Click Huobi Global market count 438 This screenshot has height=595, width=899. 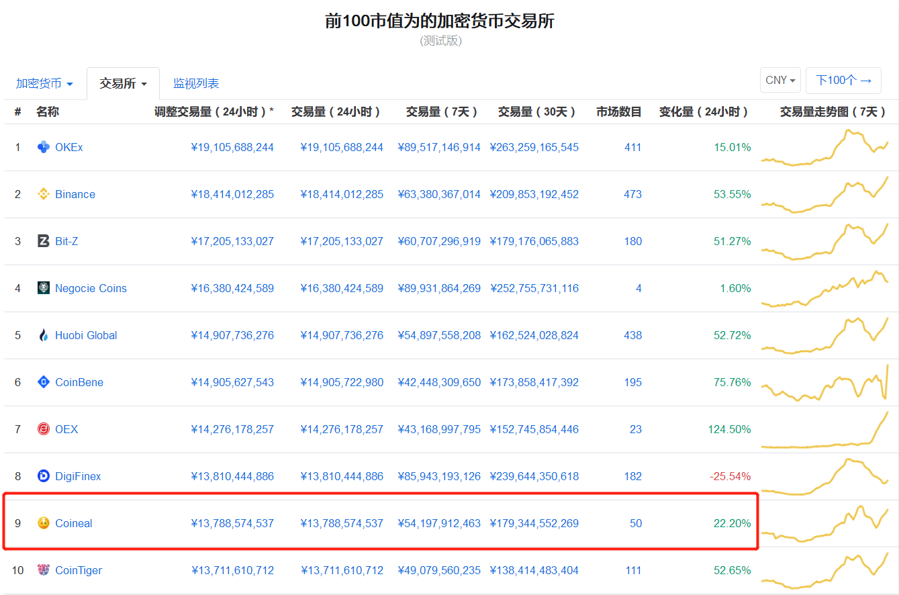(633, 335)
